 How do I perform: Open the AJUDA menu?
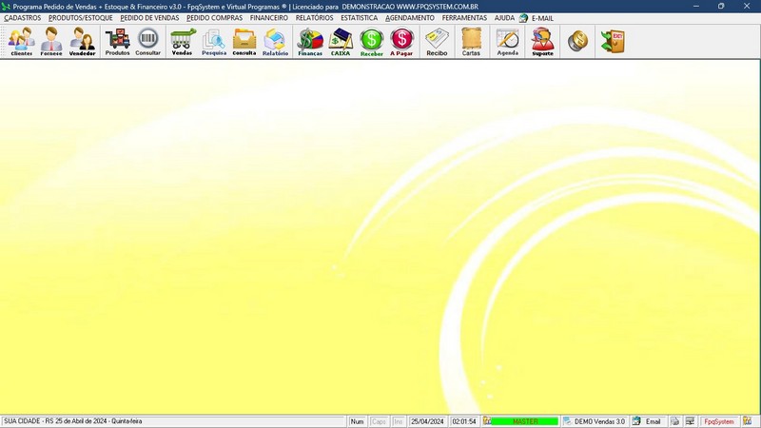(x=504, y=18)
